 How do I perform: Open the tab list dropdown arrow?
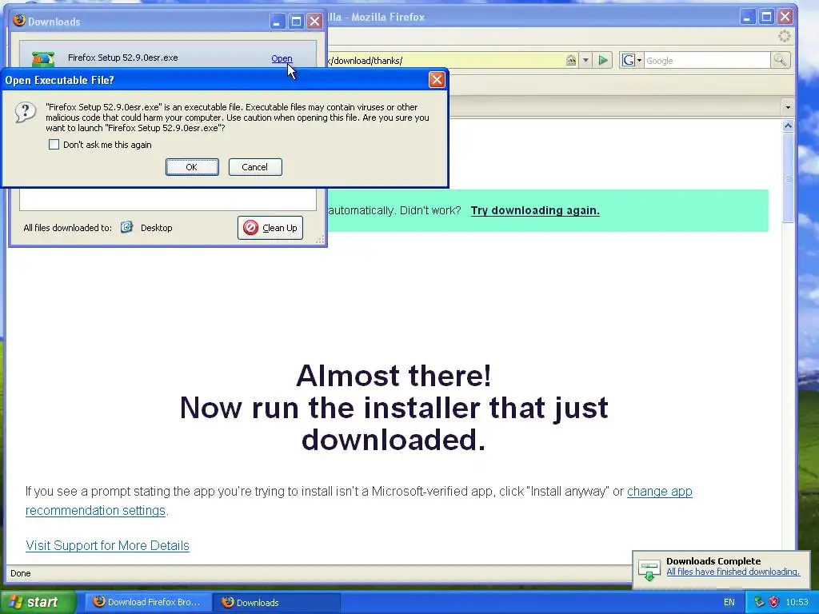788,108
